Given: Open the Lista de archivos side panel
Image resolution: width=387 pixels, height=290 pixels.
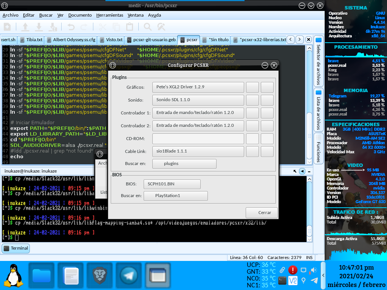Looking at the screenshot, I should tap(318, 110).
